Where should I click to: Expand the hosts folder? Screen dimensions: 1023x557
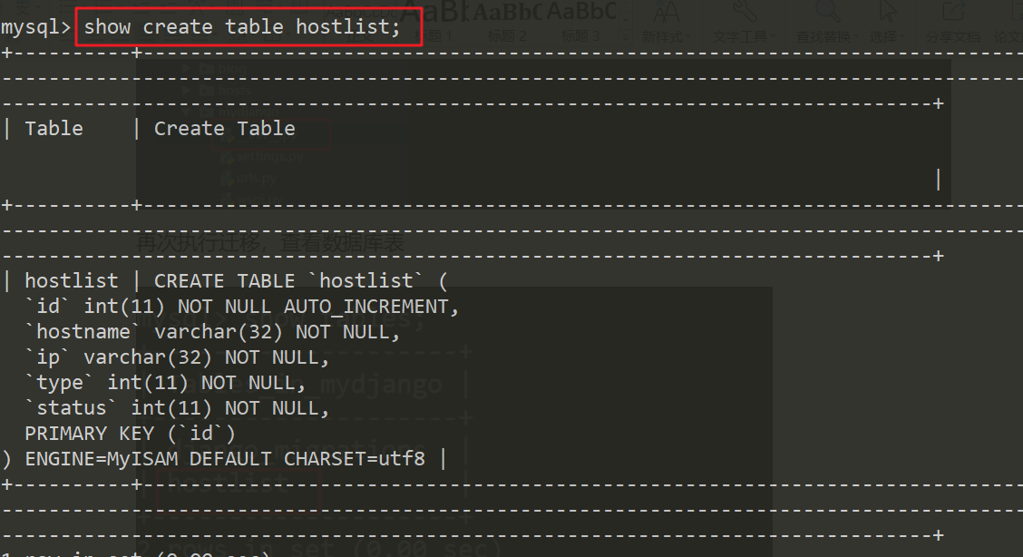tap(234, 90)
